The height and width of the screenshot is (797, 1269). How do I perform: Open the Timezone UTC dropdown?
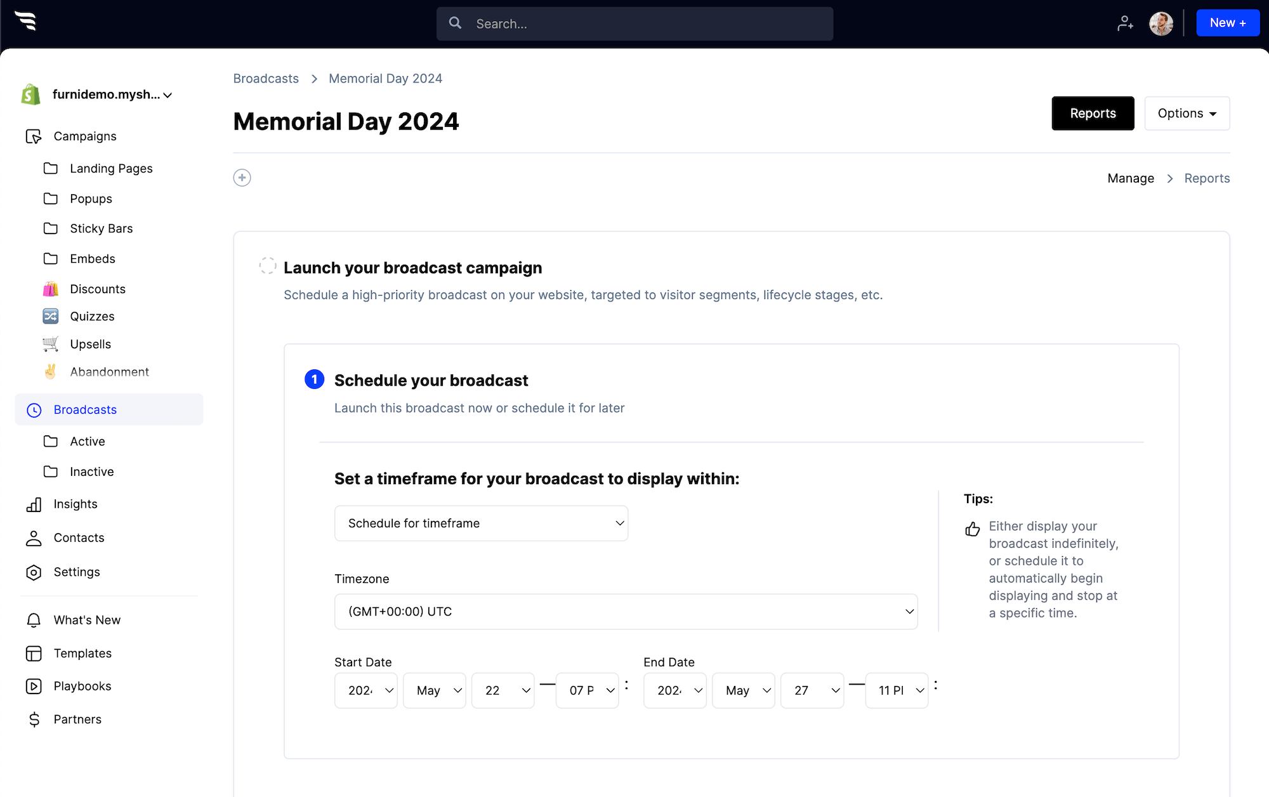(626, 612)
